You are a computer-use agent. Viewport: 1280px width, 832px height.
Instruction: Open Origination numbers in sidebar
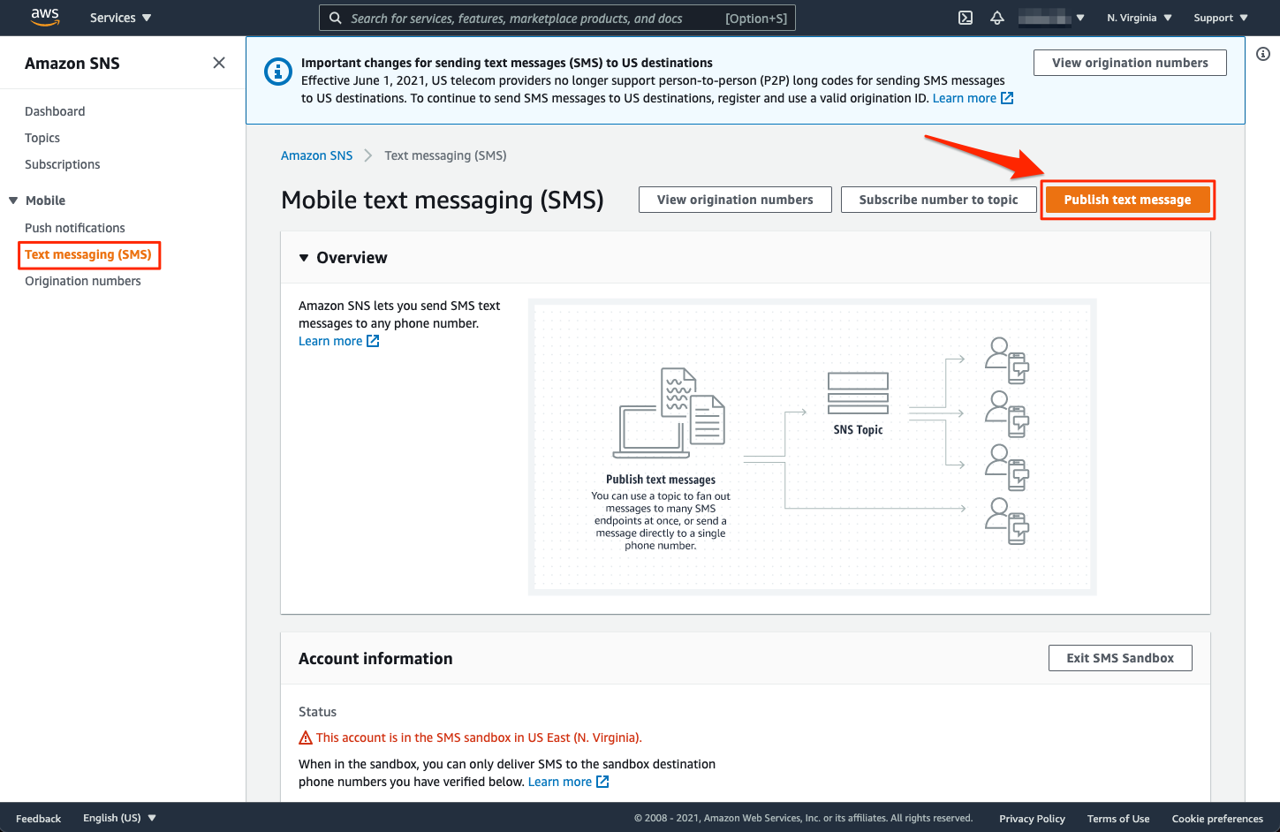tap(83, 281)
